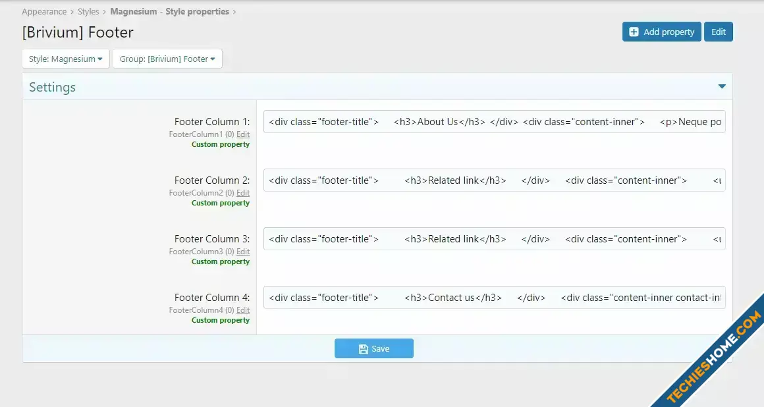This screenshot has height=407, width=764.
Task: Open the Group: [Brivium] Footer dropdown
Action: coord(167,59)
